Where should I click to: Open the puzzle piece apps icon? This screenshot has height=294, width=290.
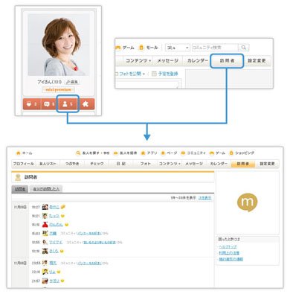click(x=86, y=104)
